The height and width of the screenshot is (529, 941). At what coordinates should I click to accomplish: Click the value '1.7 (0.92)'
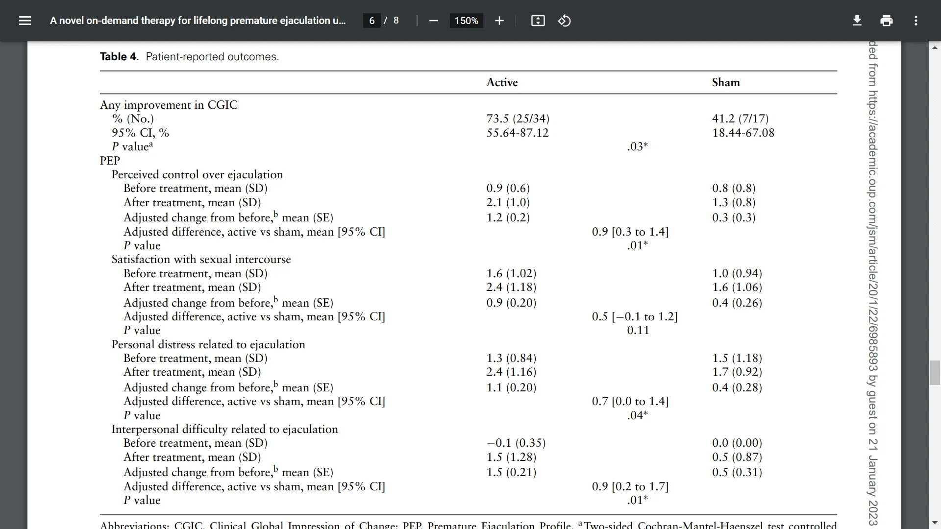point(737,372)
